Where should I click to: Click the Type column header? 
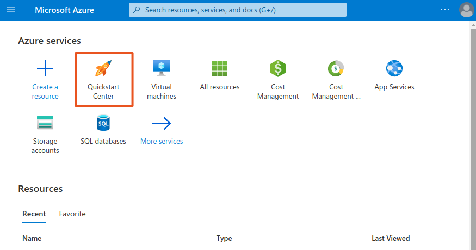(224, 239)
